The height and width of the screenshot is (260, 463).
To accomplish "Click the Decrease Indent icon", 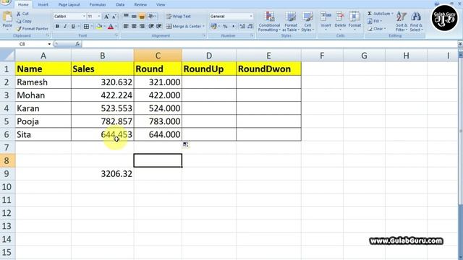I will coord(151,27).
